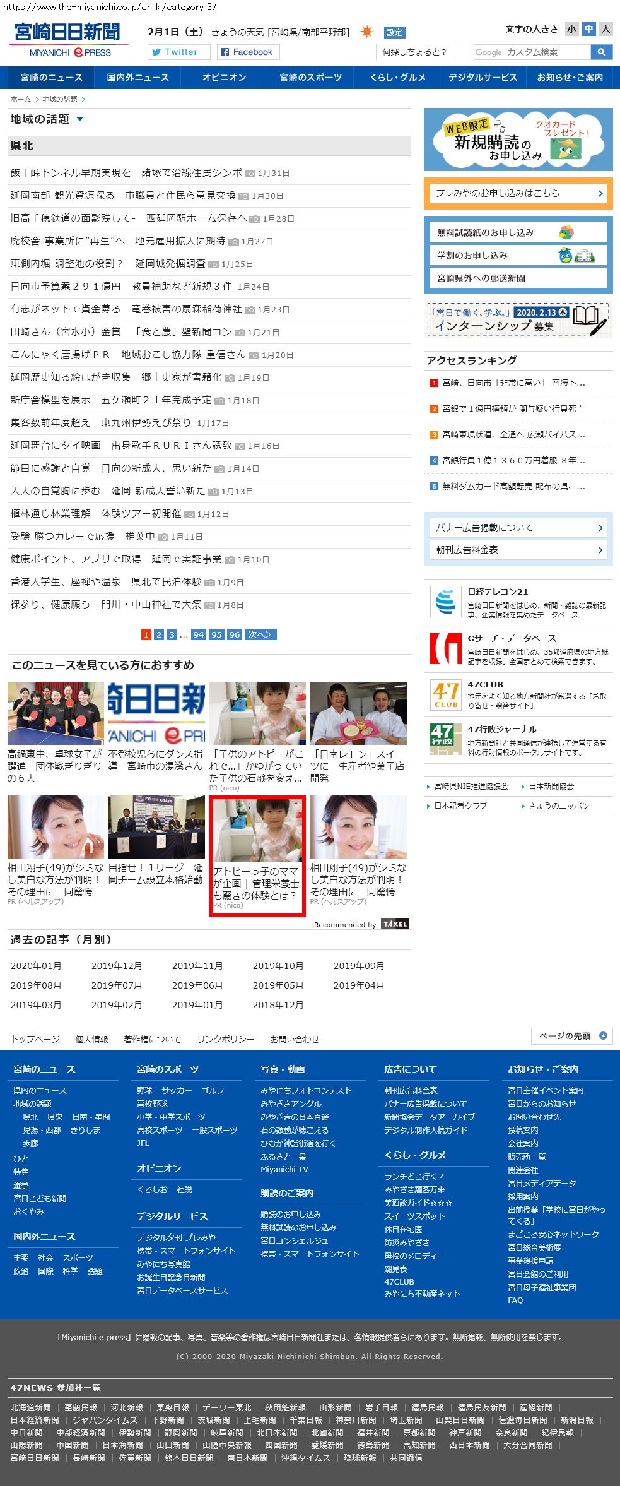
Task: Open 何談しちょると? link
Action: (414, 52)
